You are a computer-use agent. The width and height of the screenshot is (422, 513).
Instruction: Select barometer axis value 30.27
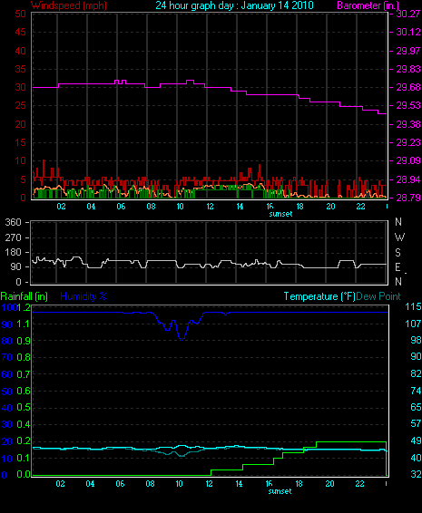tap(408, 14)
